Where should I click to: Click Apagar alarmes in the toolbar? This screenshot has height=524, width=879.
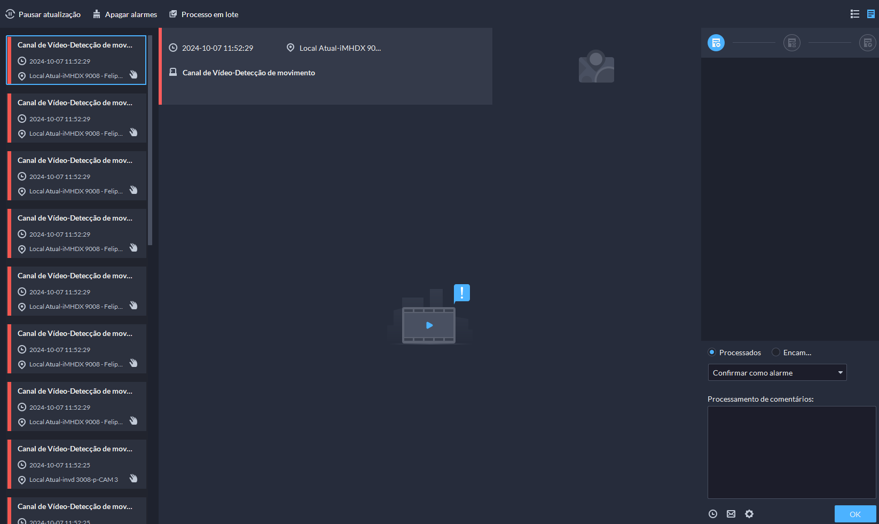(125, 14)
